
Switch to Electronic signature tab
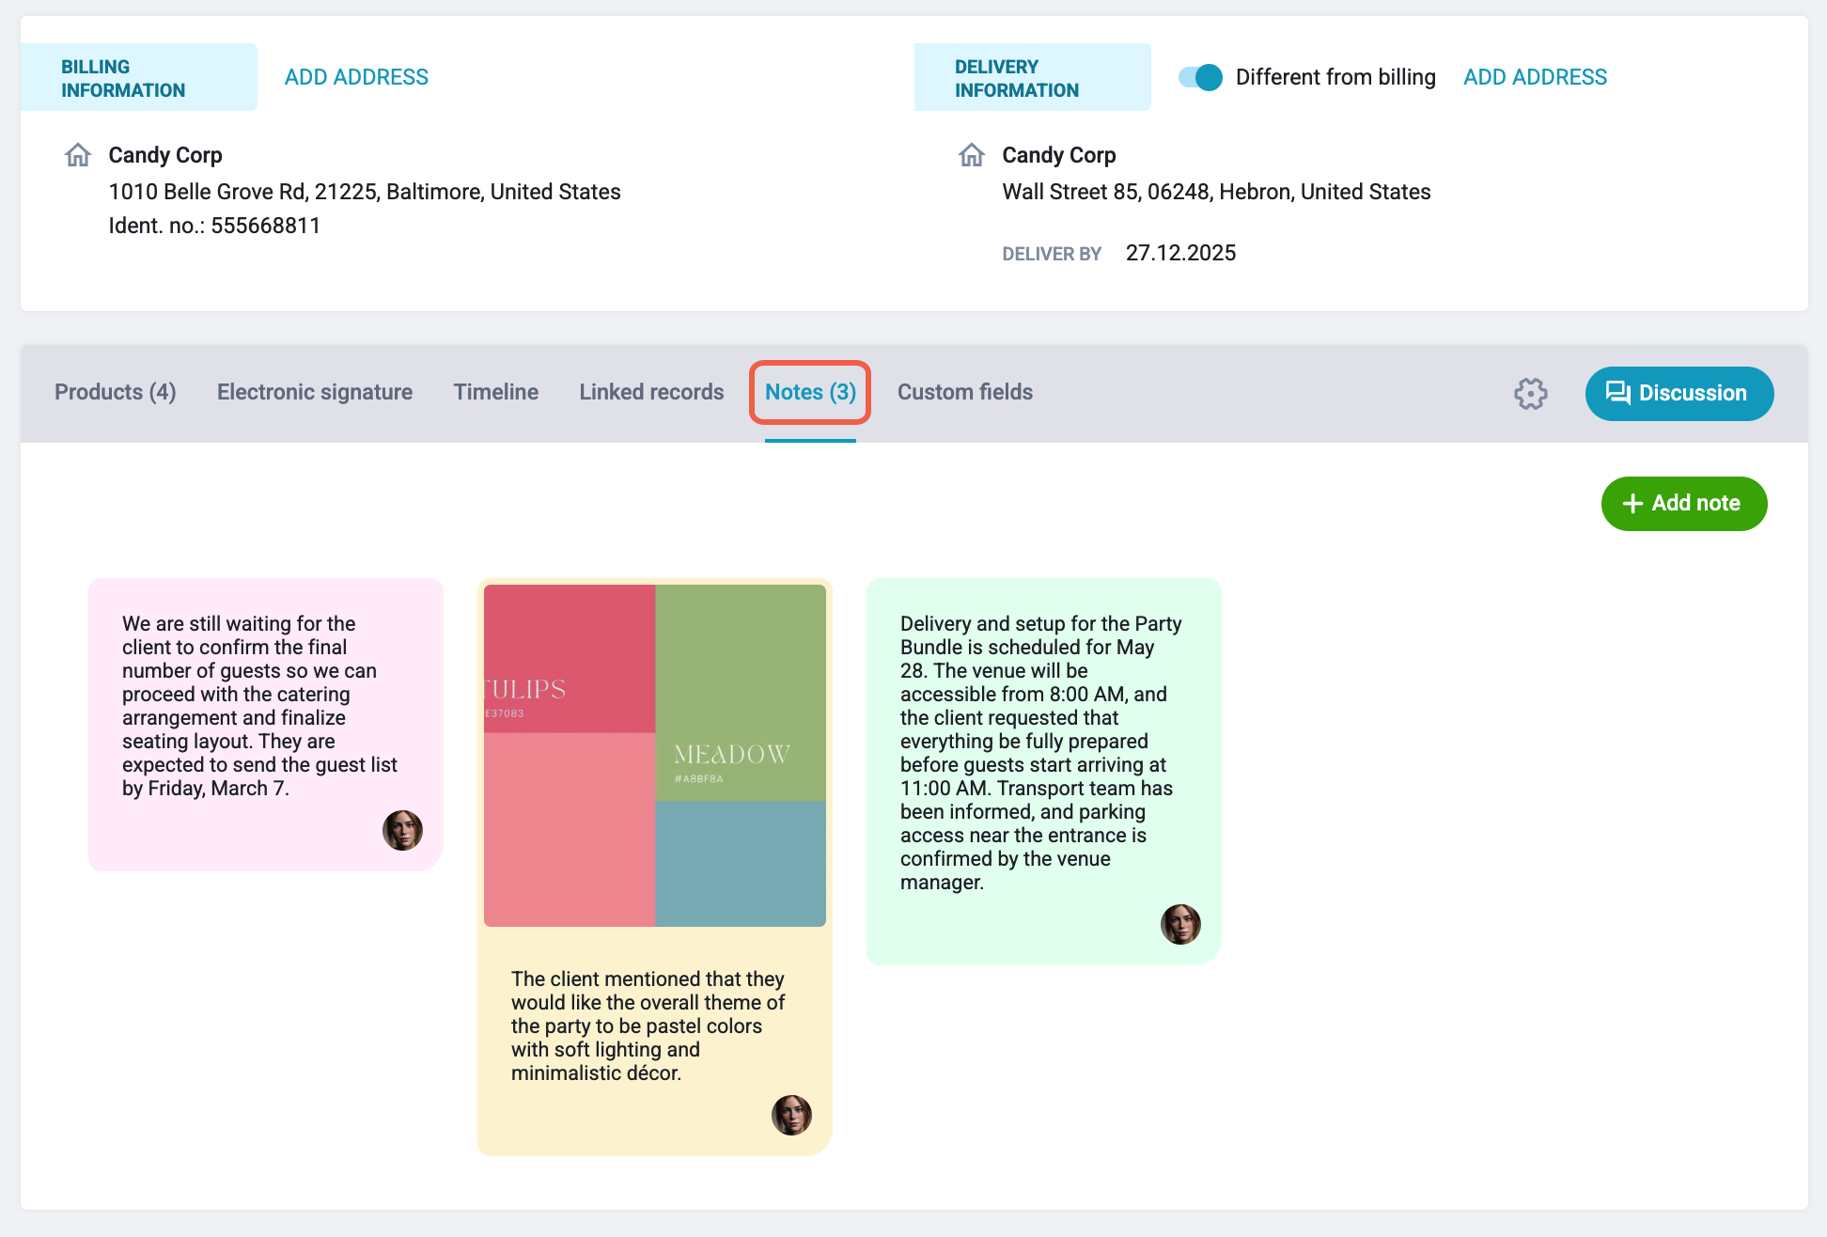[315, 392]
